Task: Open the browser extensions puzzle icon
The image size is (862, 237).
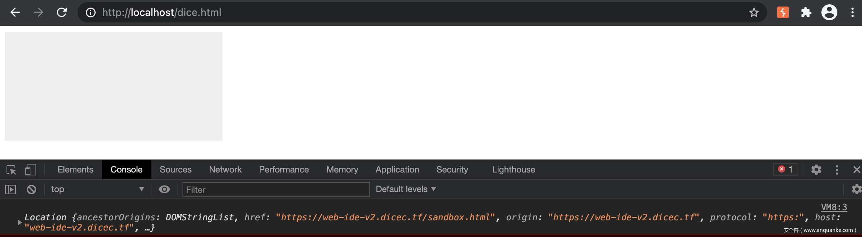Action: [x=806, y=13]
